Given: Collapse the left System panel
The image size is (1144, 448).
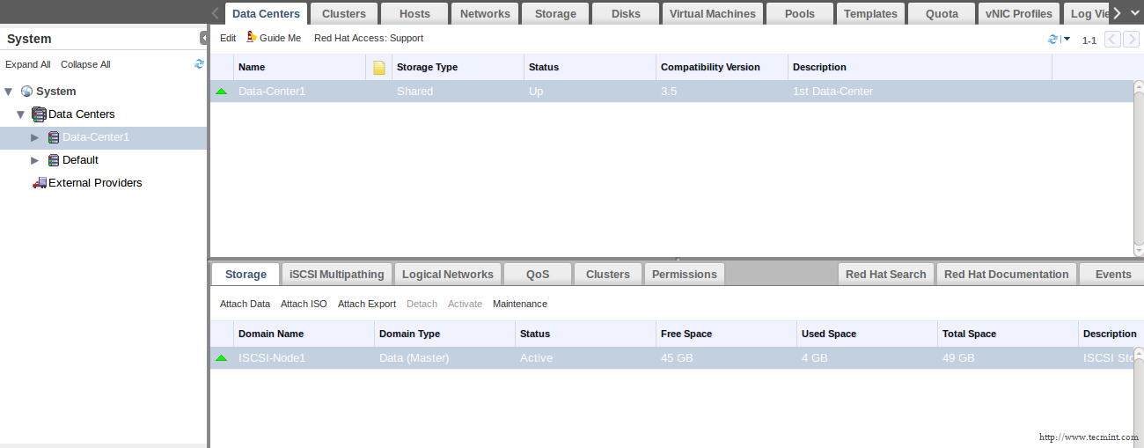Looking at the screenshot, I should pos(203,38).
